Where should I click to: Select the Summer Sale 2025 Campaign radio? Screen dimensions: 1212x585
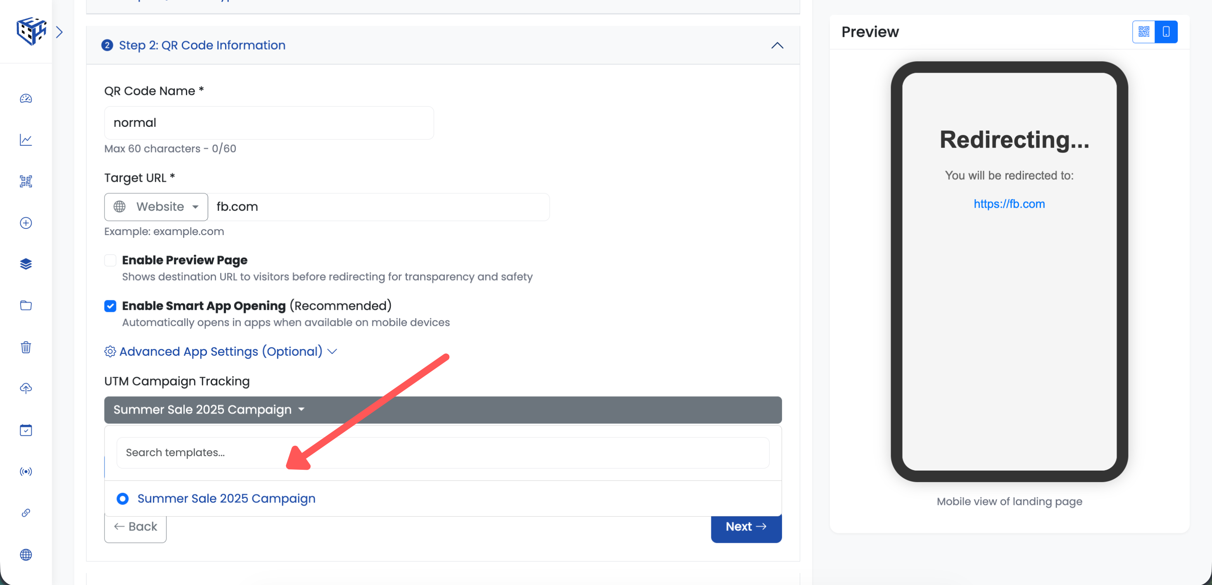point(122,498)
